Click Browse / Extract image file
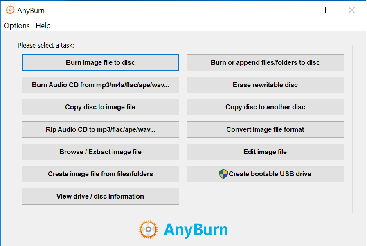This screenshot has width=367, height=246. 100,152
